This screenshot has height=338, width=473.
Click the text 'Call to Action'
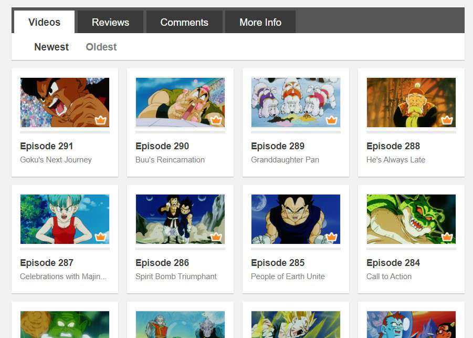pos(389,276)
